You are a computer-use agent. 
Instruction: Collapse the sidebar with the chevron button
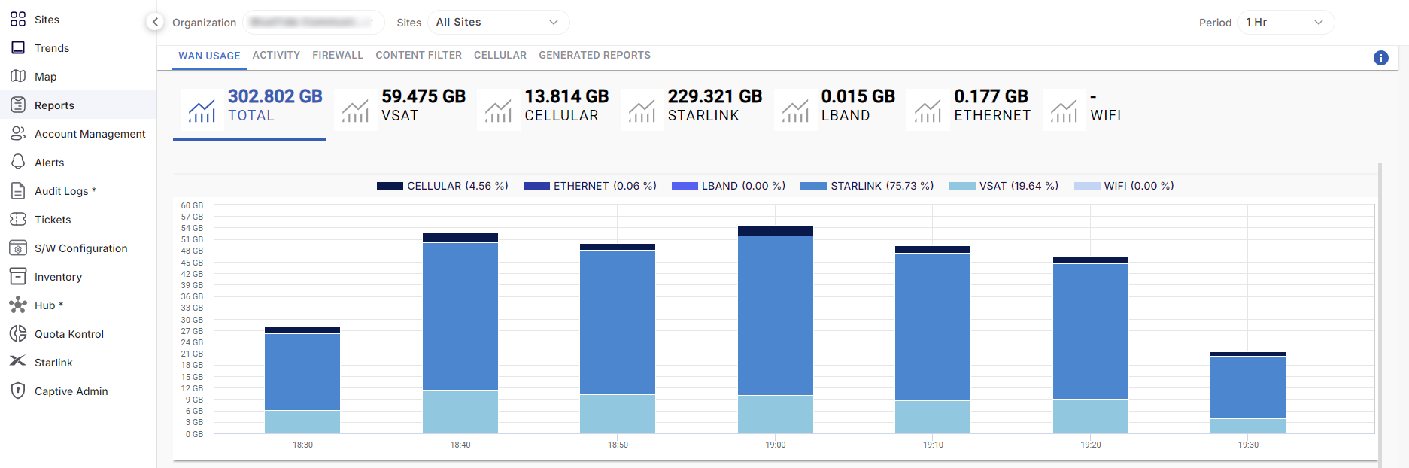155,22
